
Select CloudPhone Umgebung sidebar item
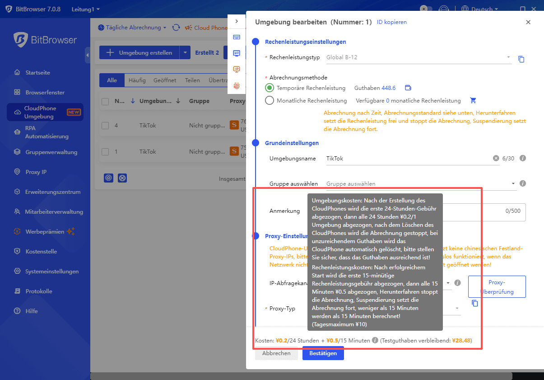point(45,112)
